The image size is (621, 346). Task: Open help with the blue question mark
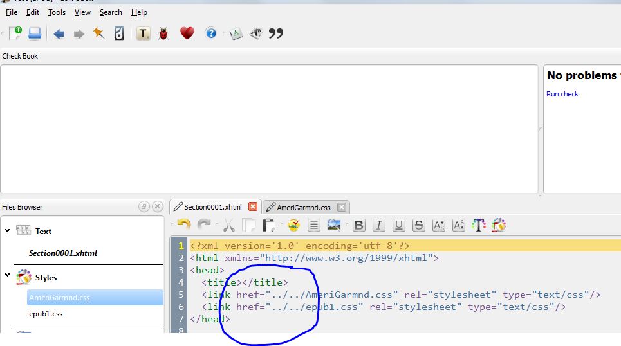point(211,33)
